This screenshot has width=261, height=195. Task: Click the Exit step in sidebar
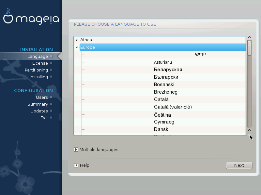point(44,118)
